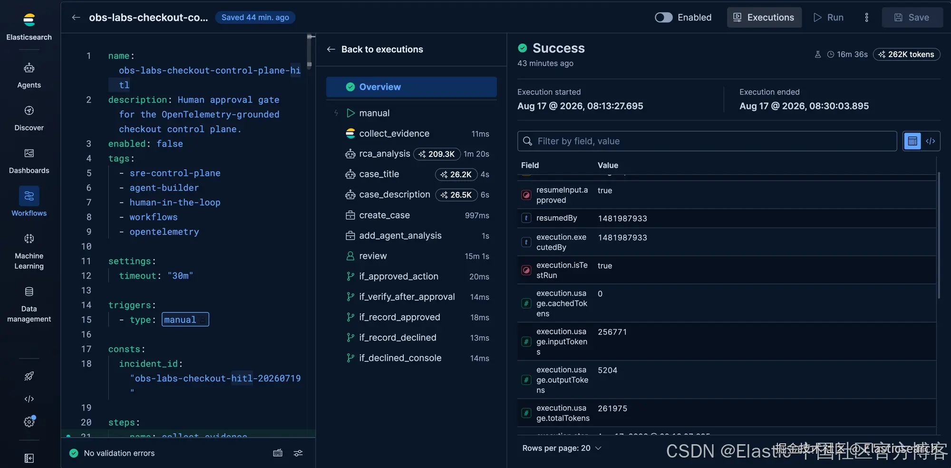951x468 pixels.
Task: Open the more actions three-dot menu
Action: (866, 18)
